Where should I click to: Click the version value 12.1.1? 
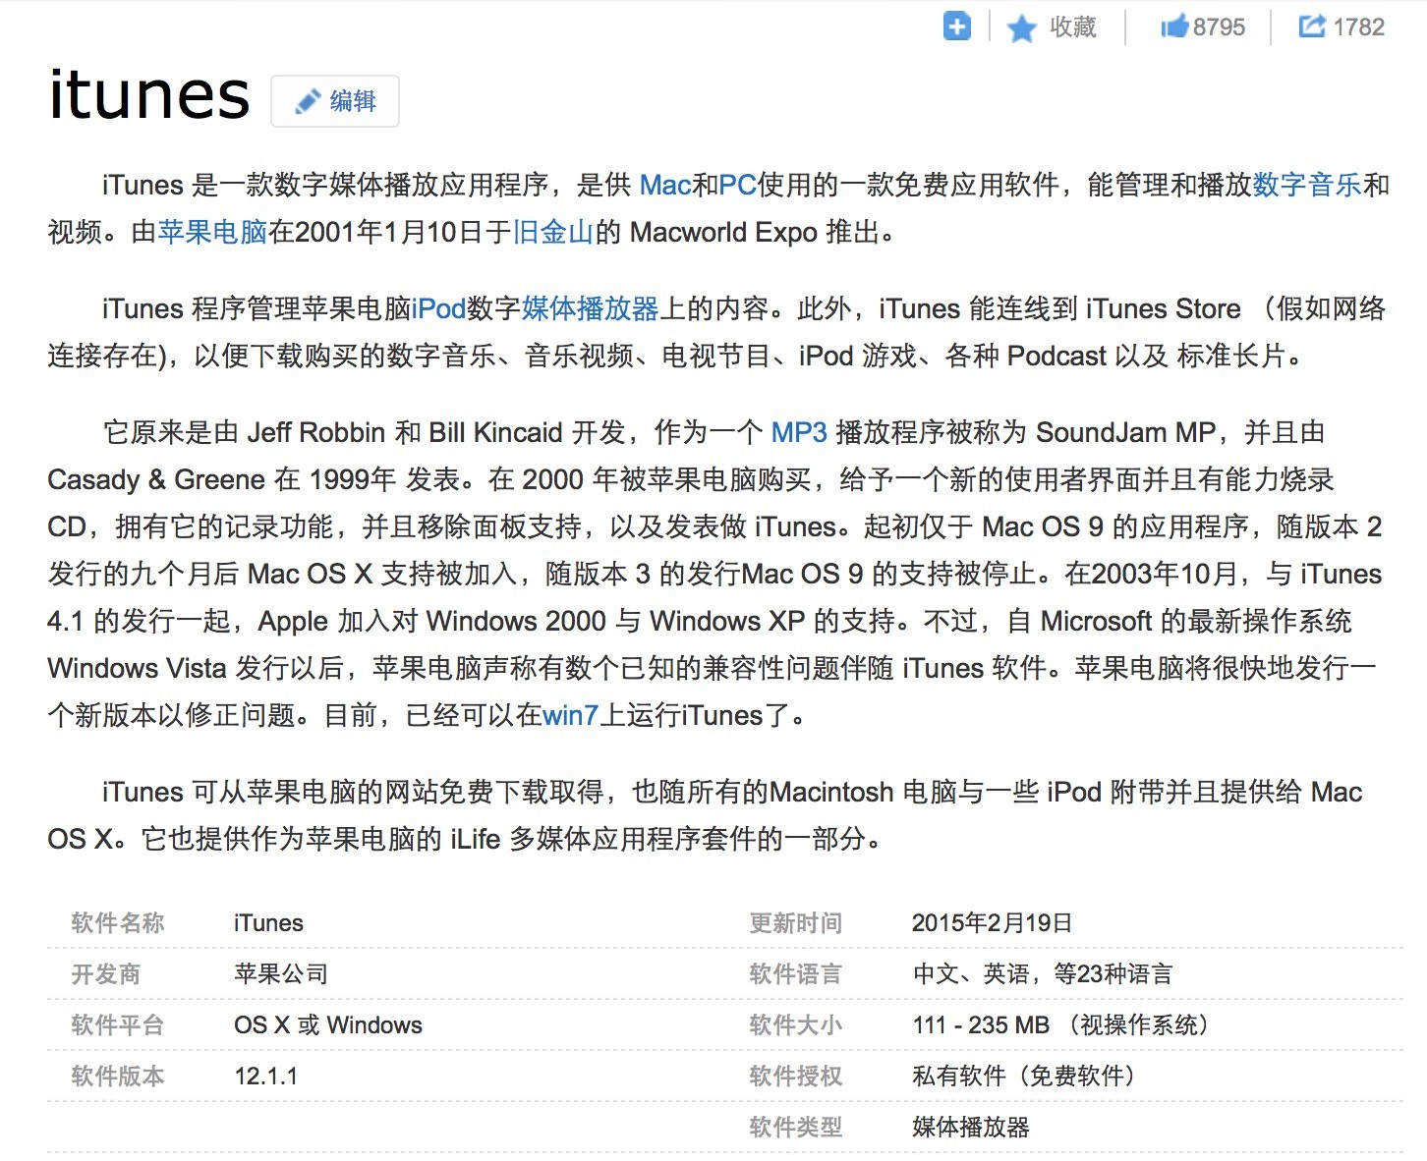(x=265, y=1076)
